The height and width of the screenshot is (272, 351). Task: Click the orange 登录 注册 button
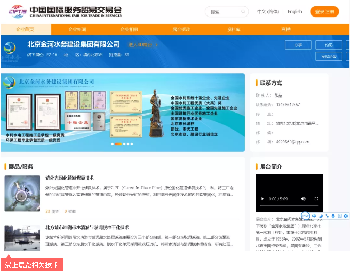coord(325,12)
